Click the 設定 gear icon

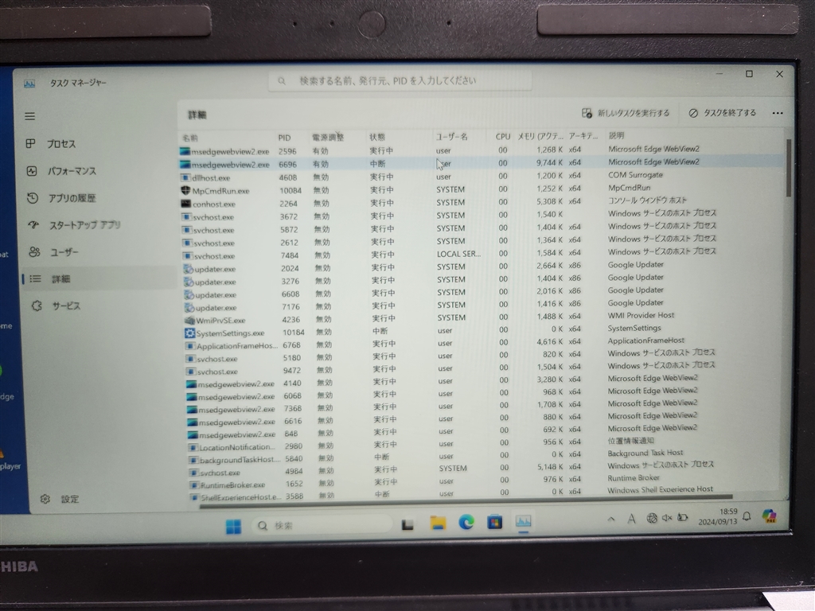[x=45, y=500]
